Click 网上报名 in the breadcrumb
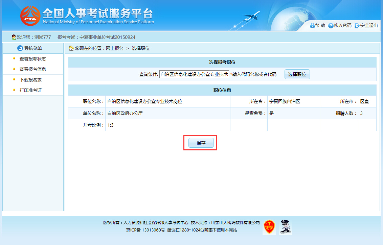 pos(115,48)
